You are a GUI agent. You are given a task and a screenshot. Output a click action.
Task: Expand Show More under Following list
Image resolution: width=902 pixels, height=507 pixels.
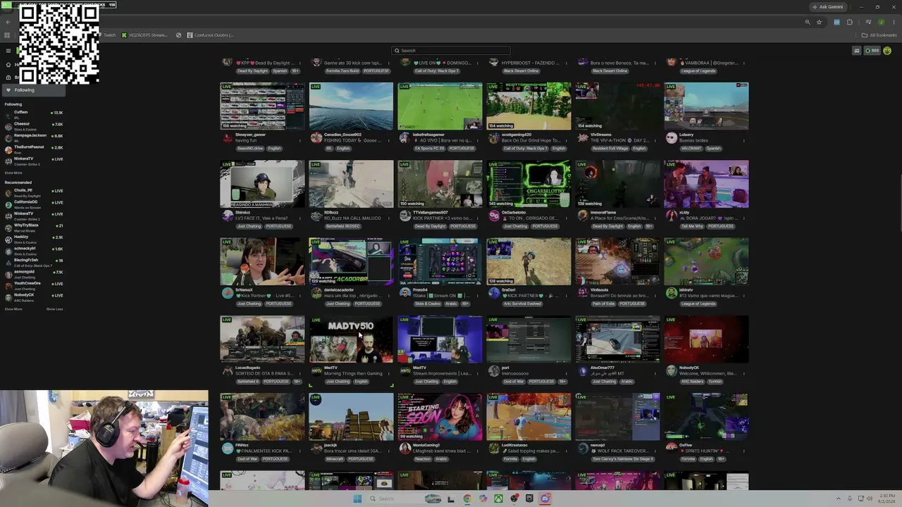(x=13, y=173)
